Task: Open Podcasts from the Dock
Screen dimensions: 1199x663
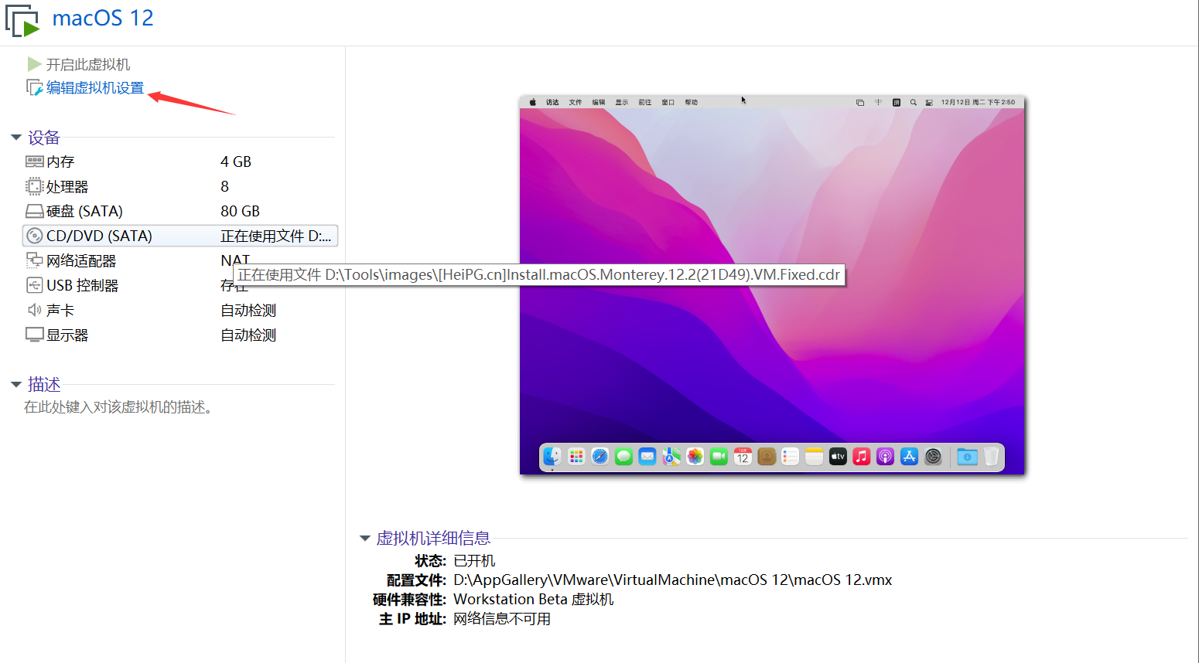Action: point(884,457)
